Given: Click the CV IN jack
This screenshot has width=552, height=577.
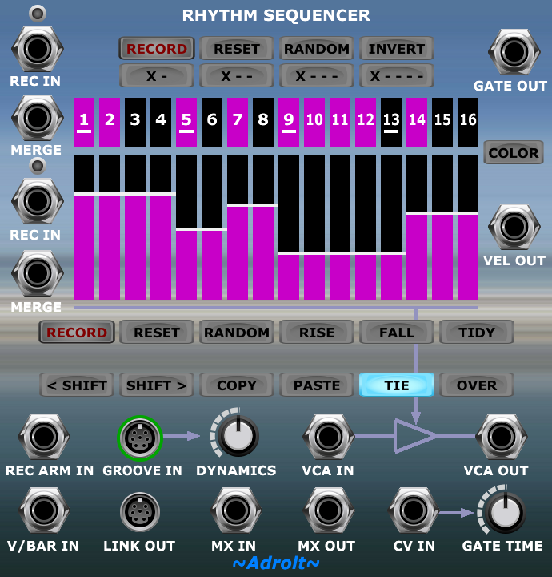Looking at the screenshot, I should [413, 510].
